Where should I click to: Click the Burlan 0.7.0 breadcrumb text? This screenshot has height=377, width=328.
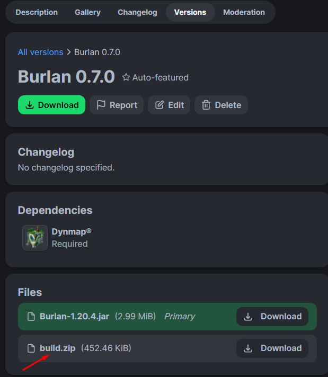pyautogui.click(x=97, y=52)
